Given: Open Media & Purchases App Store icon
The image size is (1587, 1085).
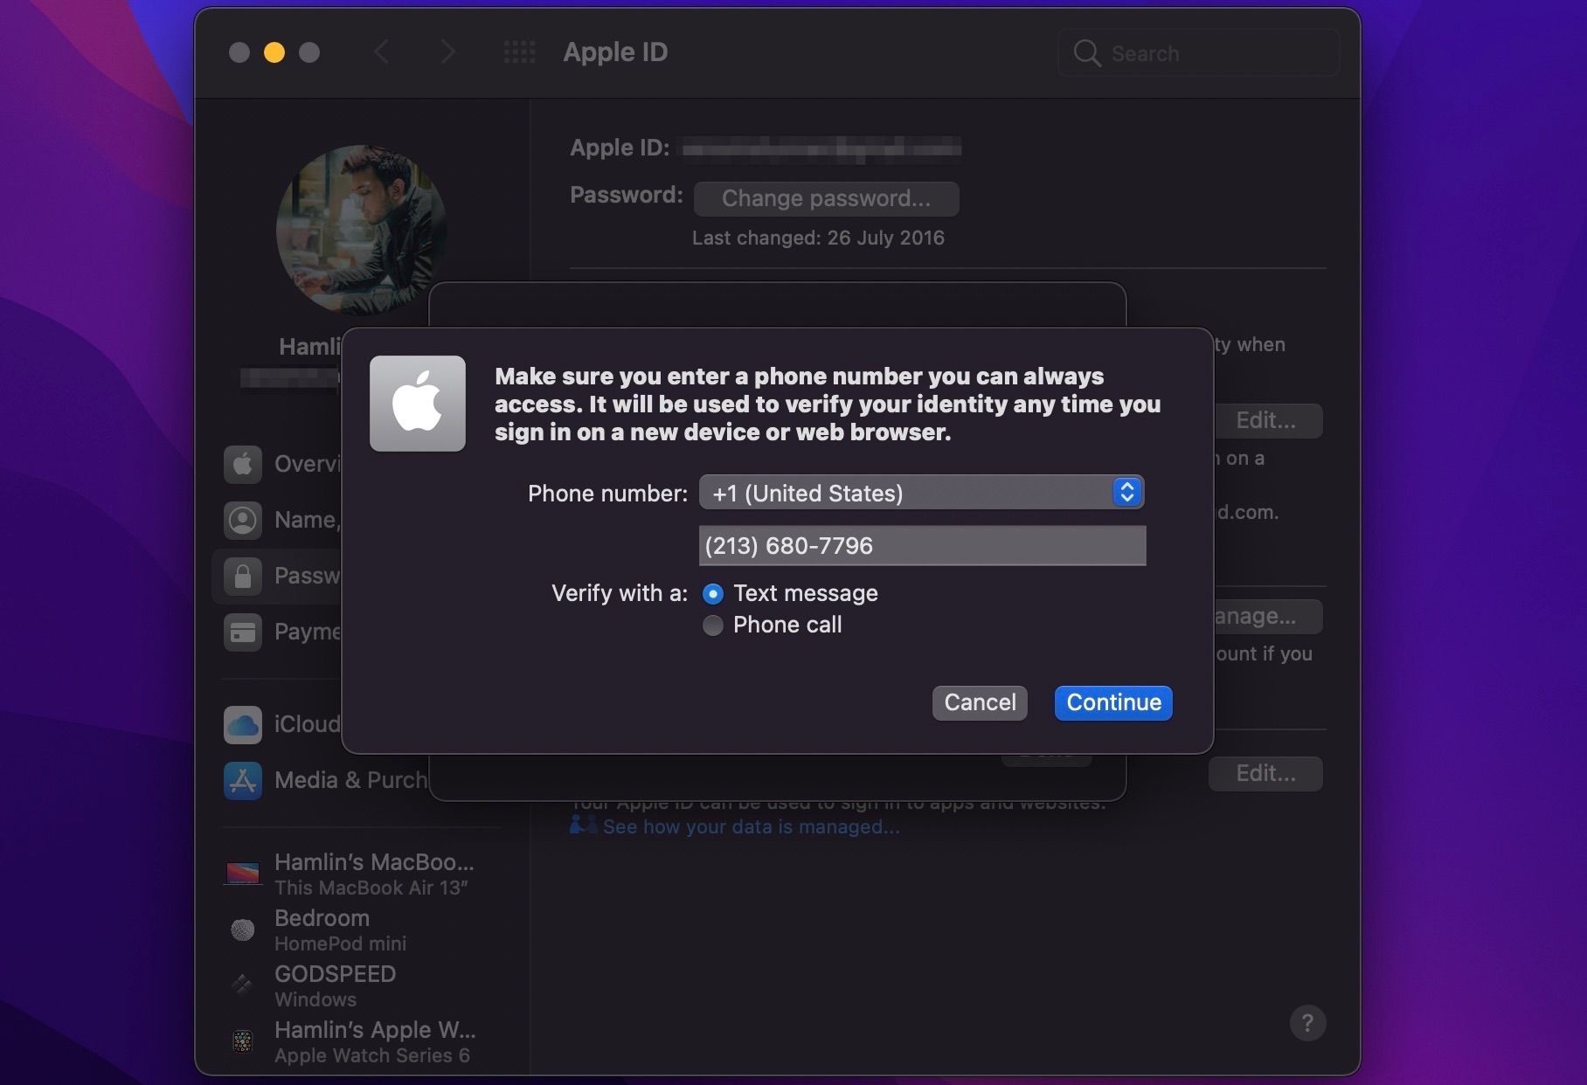Looking at the screenshot, I should [243, 779].
